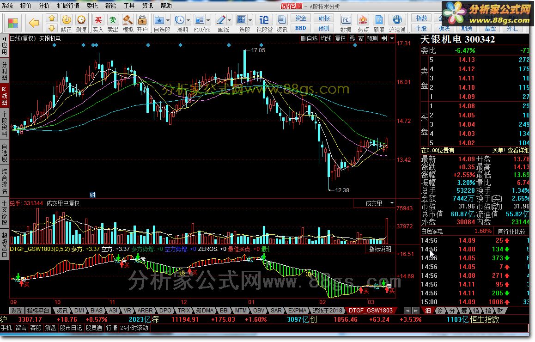Screen dimensions: 535x342
Task: Click the BBD button
Action: point(301,28)
